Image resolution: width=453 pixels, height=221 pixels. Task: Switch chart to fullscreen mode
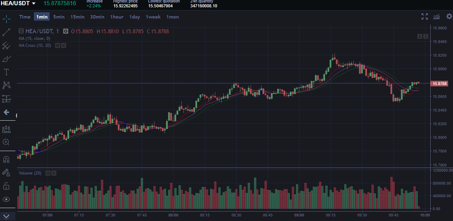click(425, 16)
